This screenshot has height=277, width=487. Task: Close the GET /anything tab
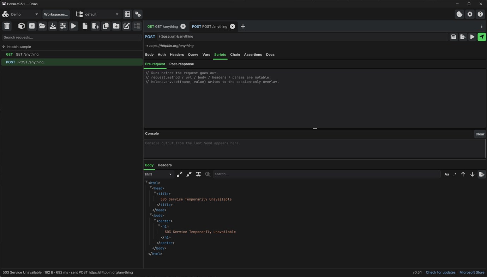click(183, 26)
